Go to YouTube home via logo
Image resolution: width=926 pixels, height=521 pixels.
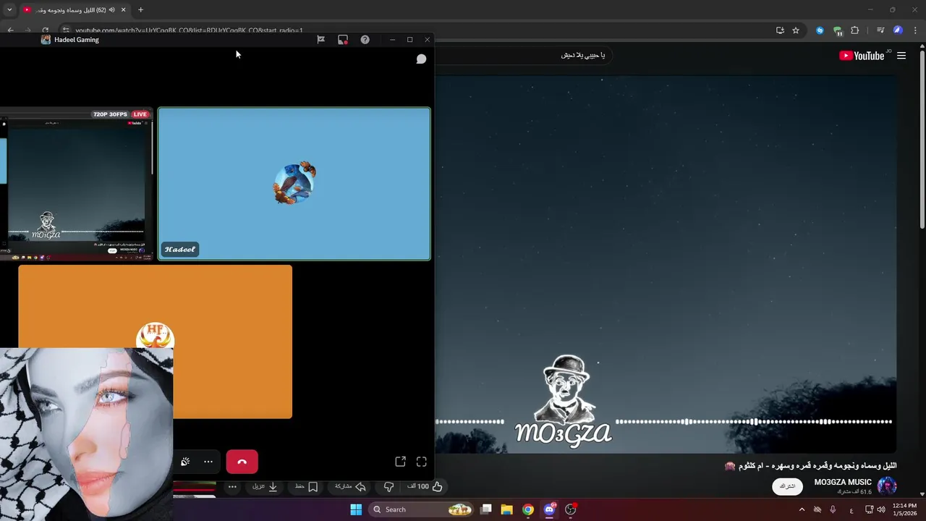click(862, 56)
